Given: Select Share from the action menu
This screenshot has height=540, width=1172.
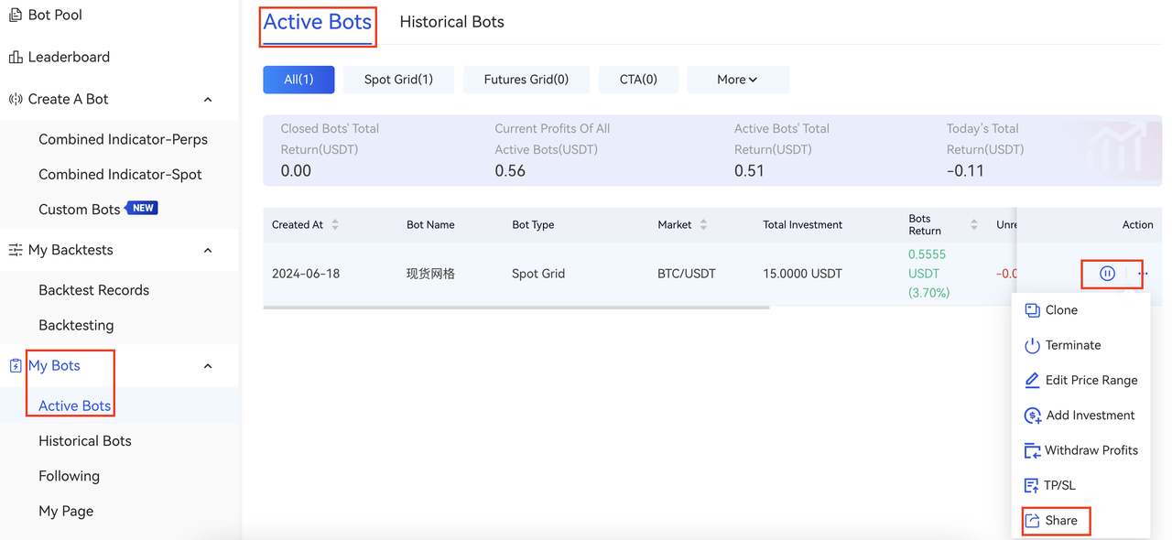Looking at the screenshot, I should click(x=1060, y=520).
